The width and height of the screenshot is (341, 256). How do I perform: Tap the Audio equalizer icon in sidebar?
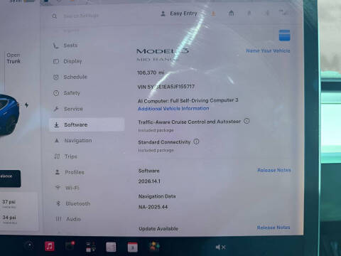tap(58, 219)
